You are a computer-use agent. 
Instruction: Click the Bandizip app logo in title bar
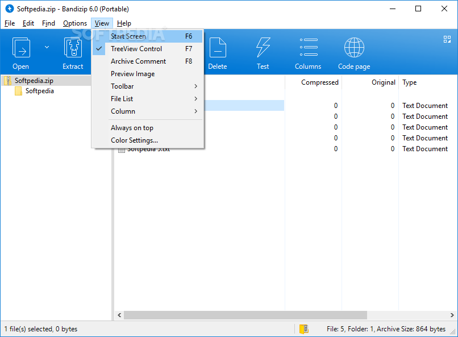(9, 9)
